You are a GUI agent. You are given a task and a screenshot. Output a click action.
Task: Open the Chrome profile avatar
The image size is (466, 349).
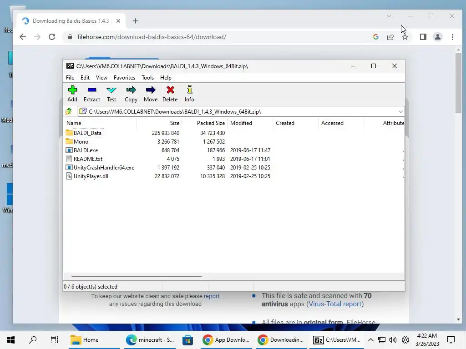point(437,37)
